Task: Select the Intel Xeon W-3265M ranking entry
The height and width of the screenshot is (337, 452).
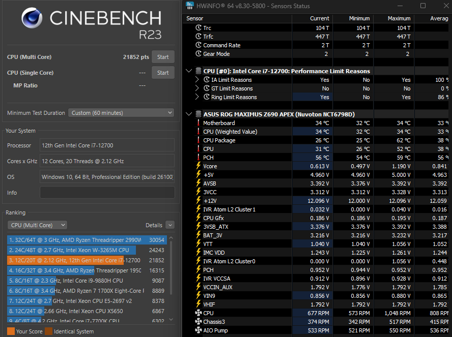Action: 87,250
